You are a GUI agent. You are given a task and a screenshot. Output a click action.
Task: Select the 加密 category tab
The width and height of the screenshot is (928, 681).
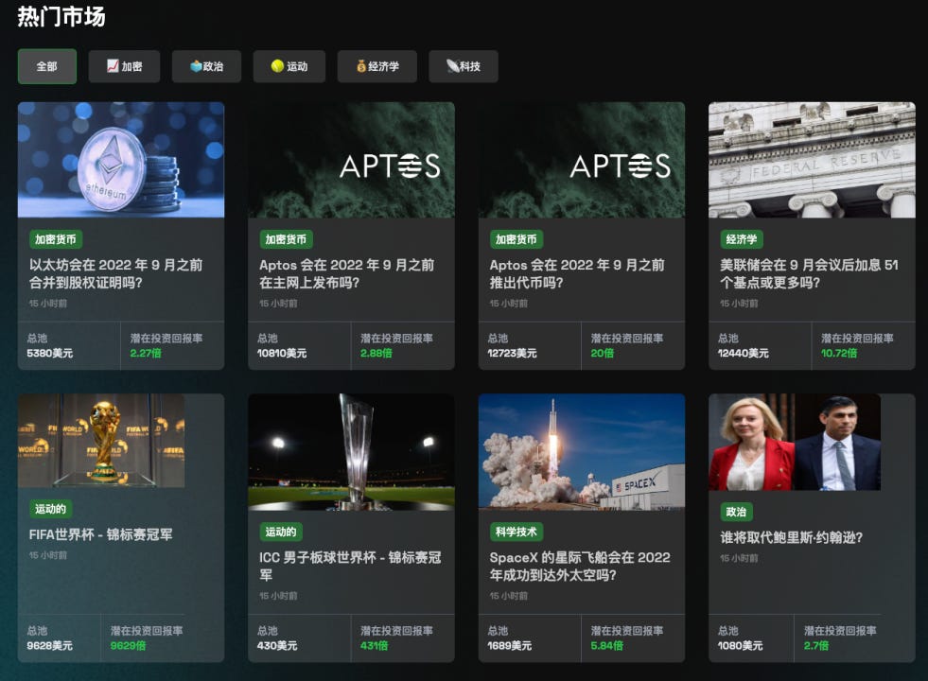(x=124, y=66)
